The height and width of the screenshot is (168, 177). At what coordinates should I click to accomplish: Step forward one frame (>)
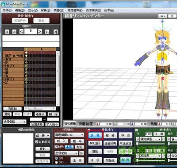tap(40, 31)
